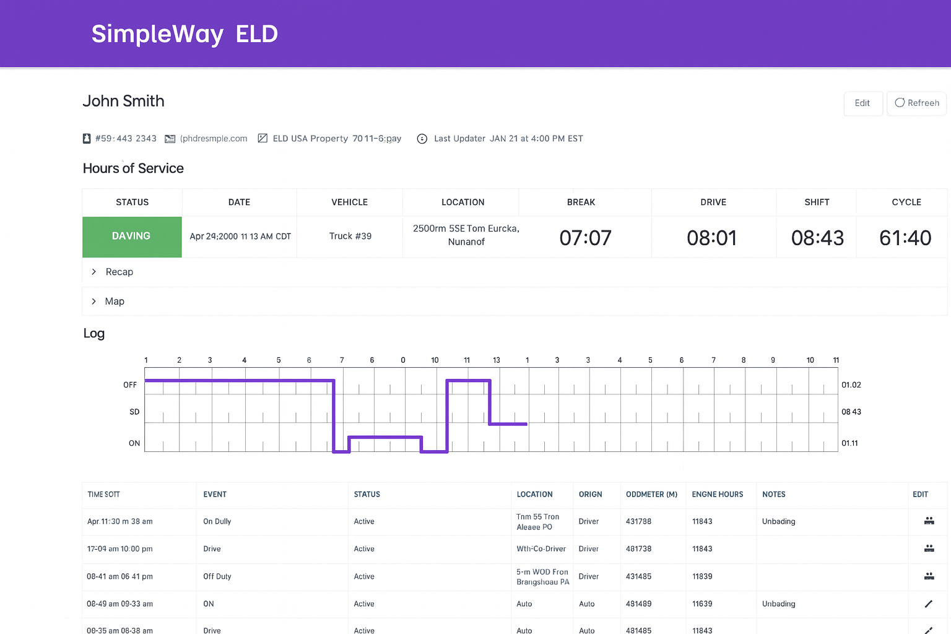
Task: Select the Hours of Service heading
Action: [x=132, y=168]
